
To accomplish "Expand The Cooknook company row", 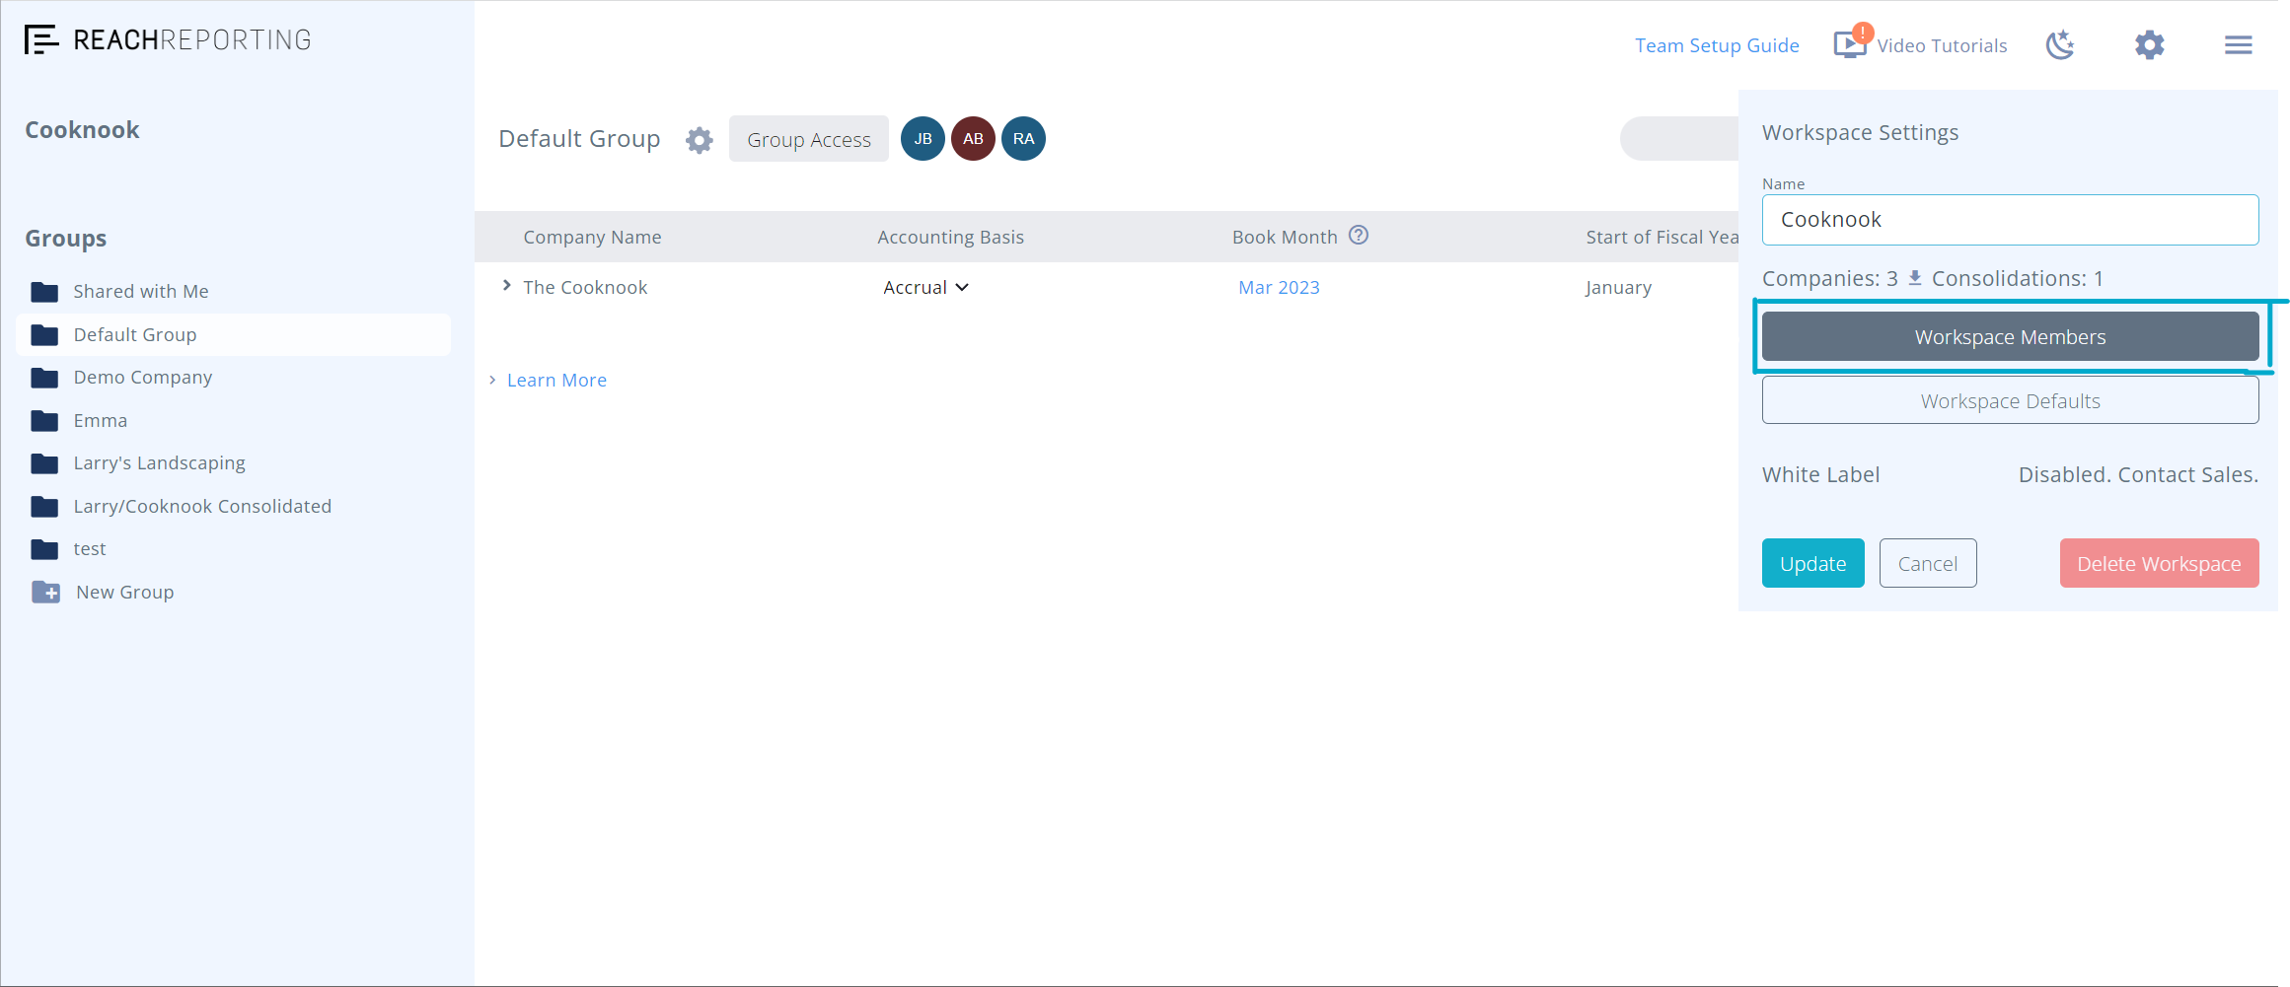I will click(507, 286).
